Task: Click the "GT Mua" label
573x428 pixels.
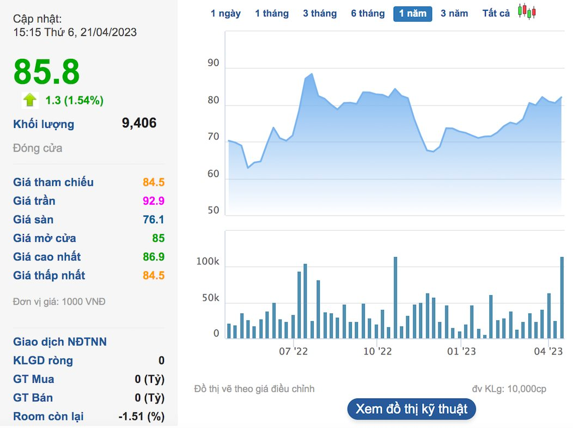Action: [34, 379]
